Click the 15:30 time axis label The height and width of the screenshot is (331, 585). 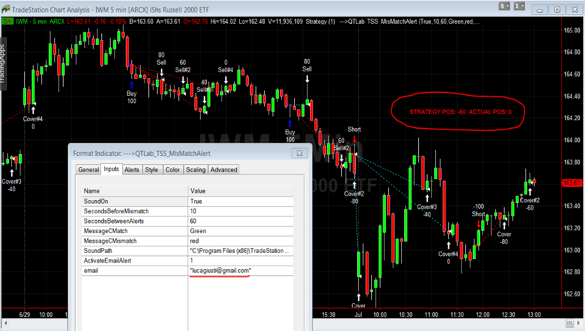click(328, 315)
